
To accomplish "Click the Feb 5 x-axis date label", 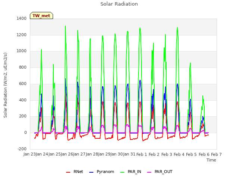I will point(192,154).
